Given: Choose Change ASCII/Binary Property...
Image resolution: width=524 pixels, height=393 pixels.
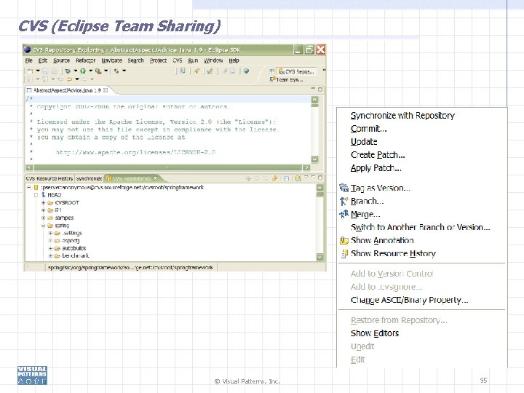Looking at the screenshot, I should click(409, 300).
